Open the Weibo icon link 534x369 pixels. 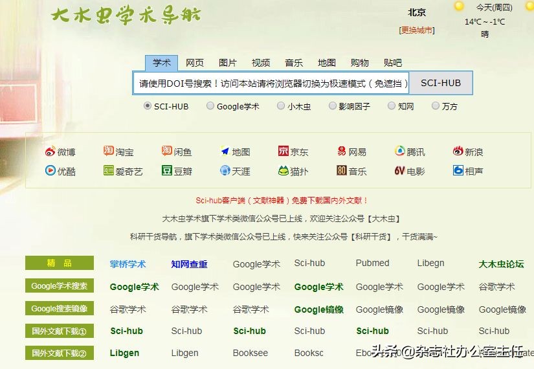50,151
